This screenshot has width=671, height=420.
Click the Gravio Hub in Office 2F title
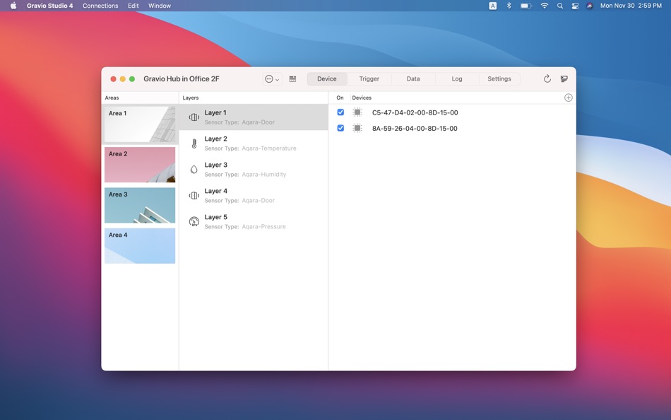182,79
